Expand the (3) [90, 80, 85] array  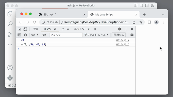click(x=22, y=44)
